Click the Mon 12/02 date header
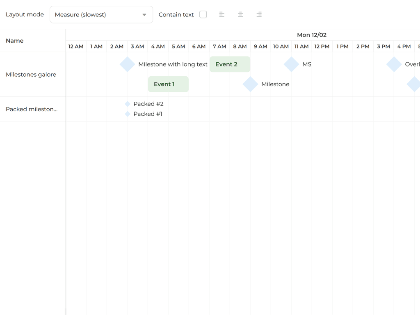 click(x=312, y=35)
